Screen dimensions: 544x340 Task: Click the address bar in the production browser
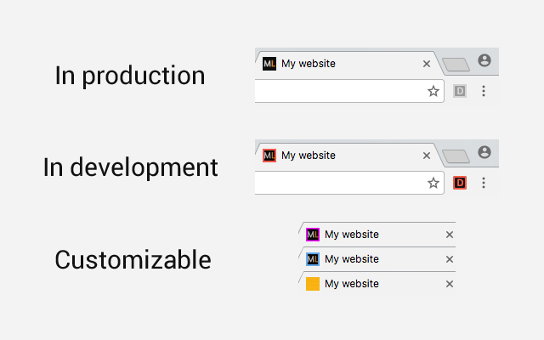[340, 91]
